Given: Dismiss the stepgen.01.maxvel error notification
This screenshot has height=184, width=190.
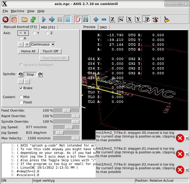Looking at the screenshot, I should point(187,154).
